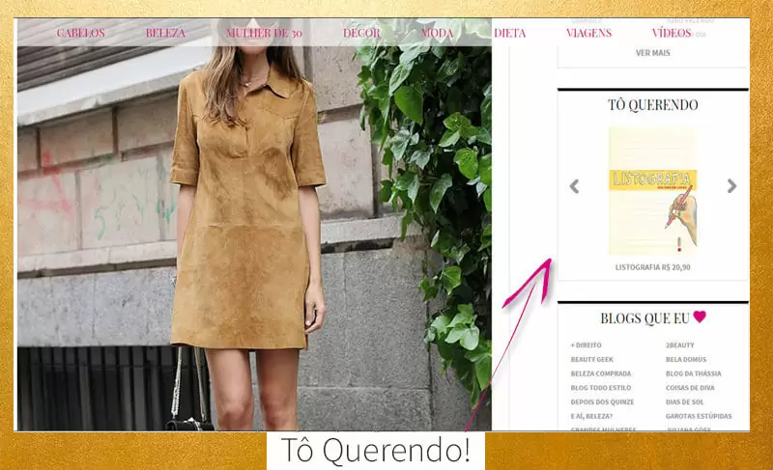
Task: Click the Blogs Que Eu heading
Action: click(653, 318)
